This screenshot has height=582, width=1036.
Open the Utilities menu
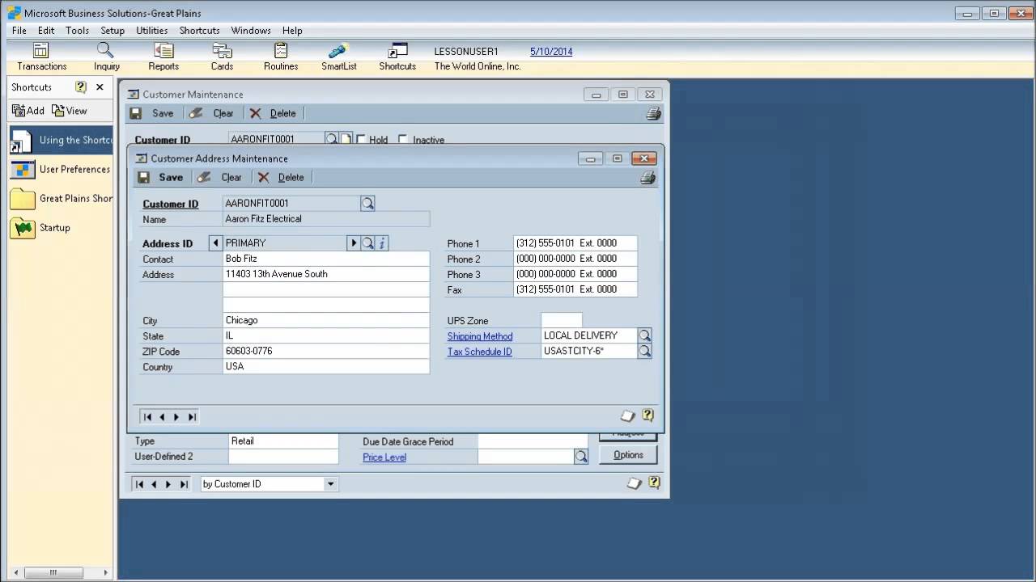pyautogui.click(x=152, y=31)
